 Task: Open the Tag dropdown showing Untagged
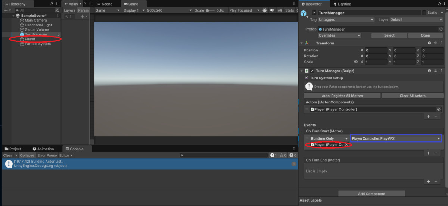point(346,19)
